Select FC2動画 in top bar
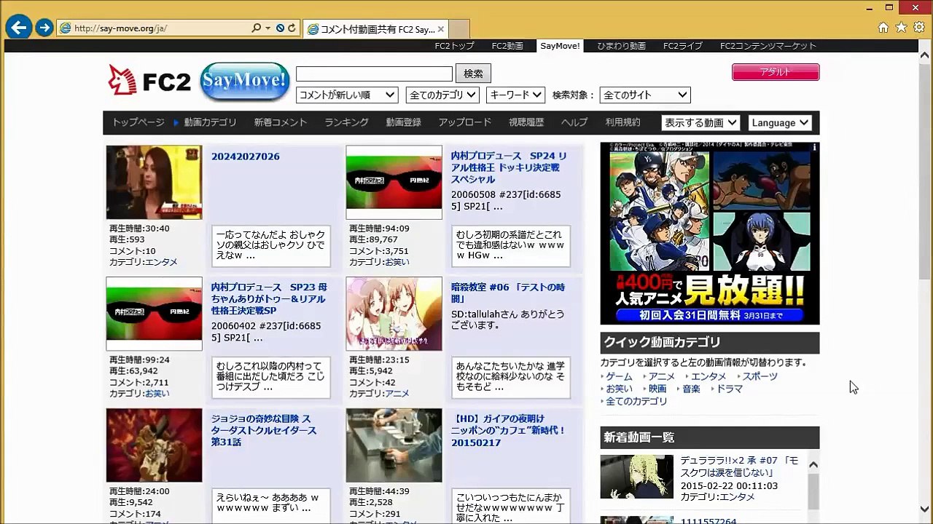The height and width of the screenshot is (524, 933). coord(507,46)
